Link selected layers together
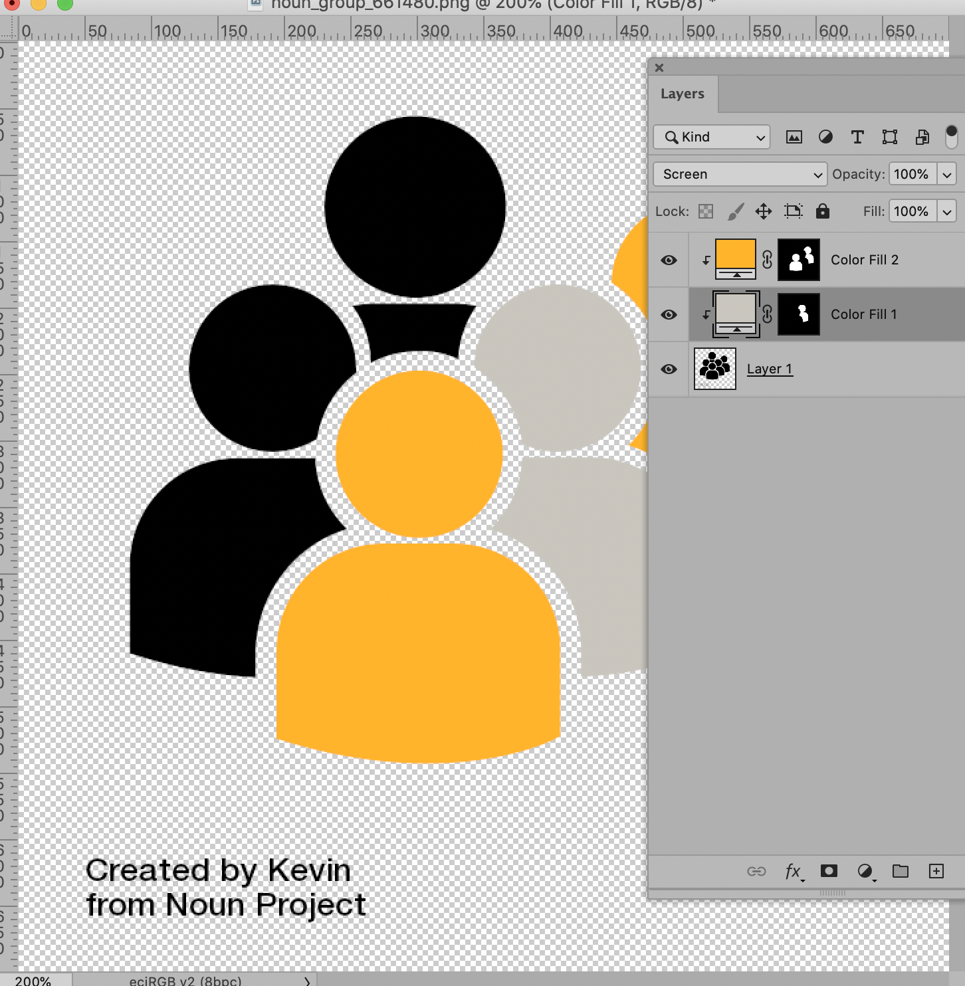The image size is (965, 986). [x=757, y=870]
